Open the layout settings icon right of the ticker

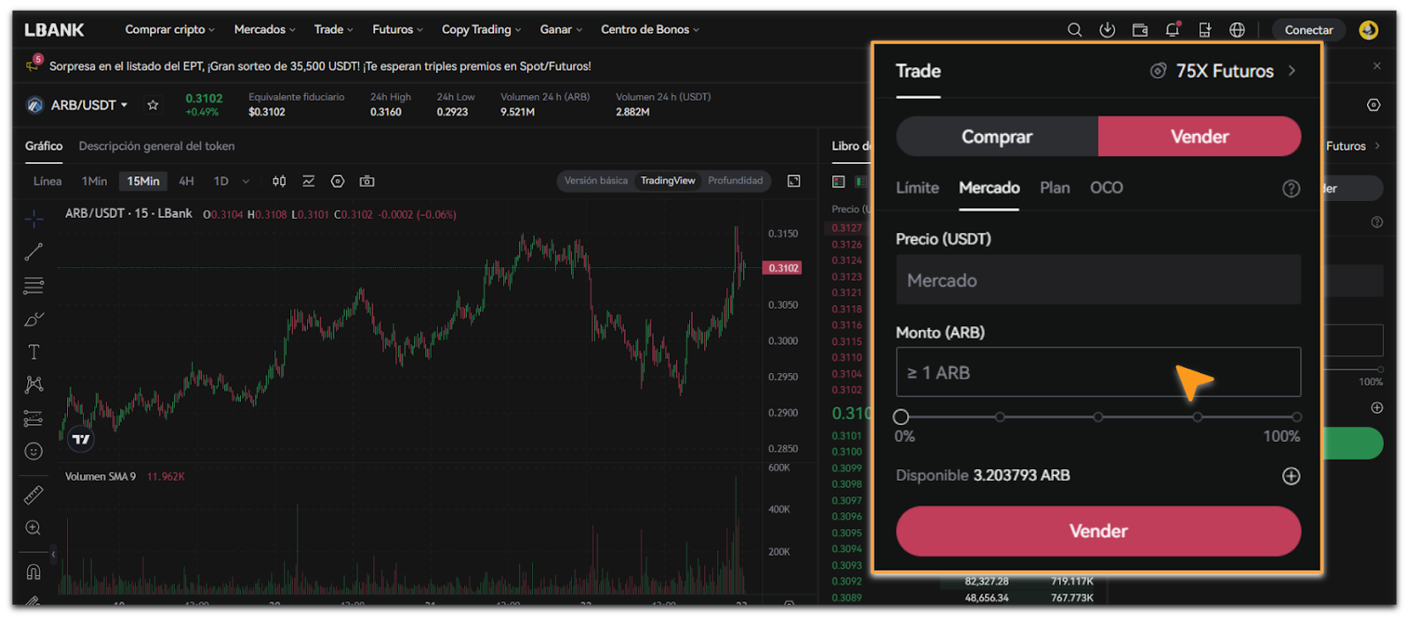click(1373, 105)
